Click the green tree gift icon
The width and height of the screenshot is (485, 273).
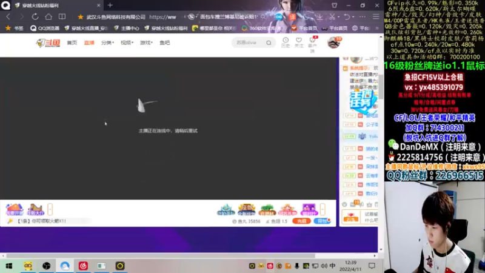267,209
